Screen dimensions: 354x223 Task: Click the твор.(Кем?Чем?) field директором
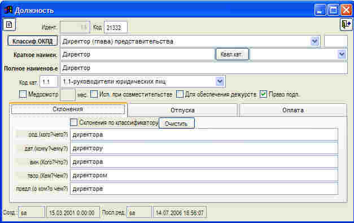[x=204, y=176]
